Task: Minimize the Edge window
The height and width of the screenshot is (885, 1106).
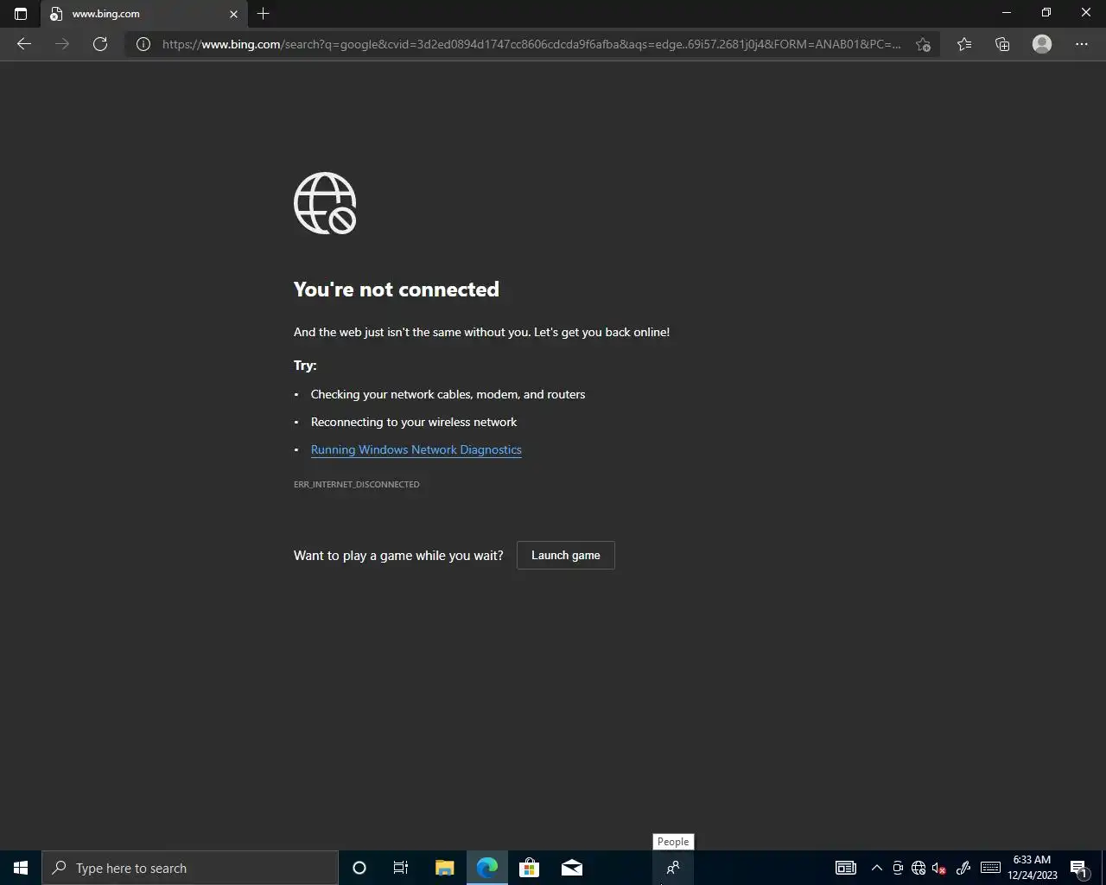Action: pos(1006,13)
